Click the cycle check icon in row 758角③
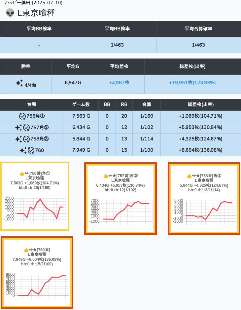Screen dimensions: 241x310 coord(26,139)
